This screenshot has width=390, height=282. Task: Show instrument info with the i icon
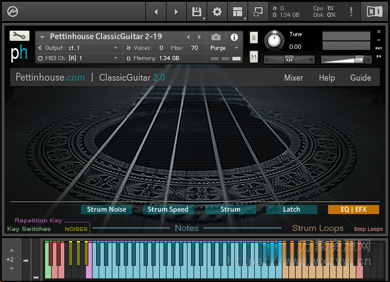pos(234,37)
